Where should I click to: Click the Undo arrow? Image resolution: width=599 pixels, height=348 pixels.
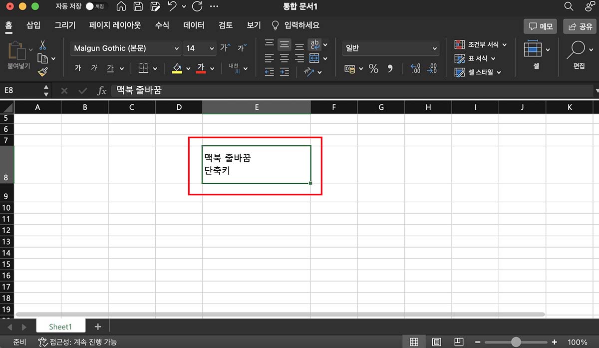tap(172, 6)
